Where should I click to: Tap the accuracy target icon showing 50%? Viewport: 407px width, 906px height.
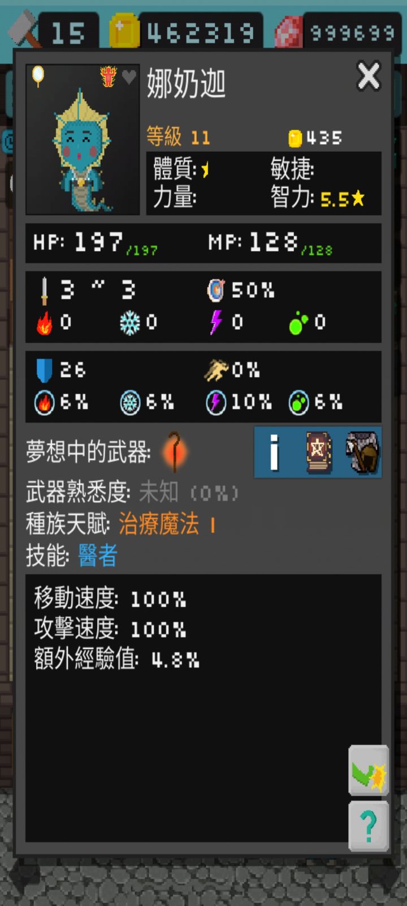point(216,290)
